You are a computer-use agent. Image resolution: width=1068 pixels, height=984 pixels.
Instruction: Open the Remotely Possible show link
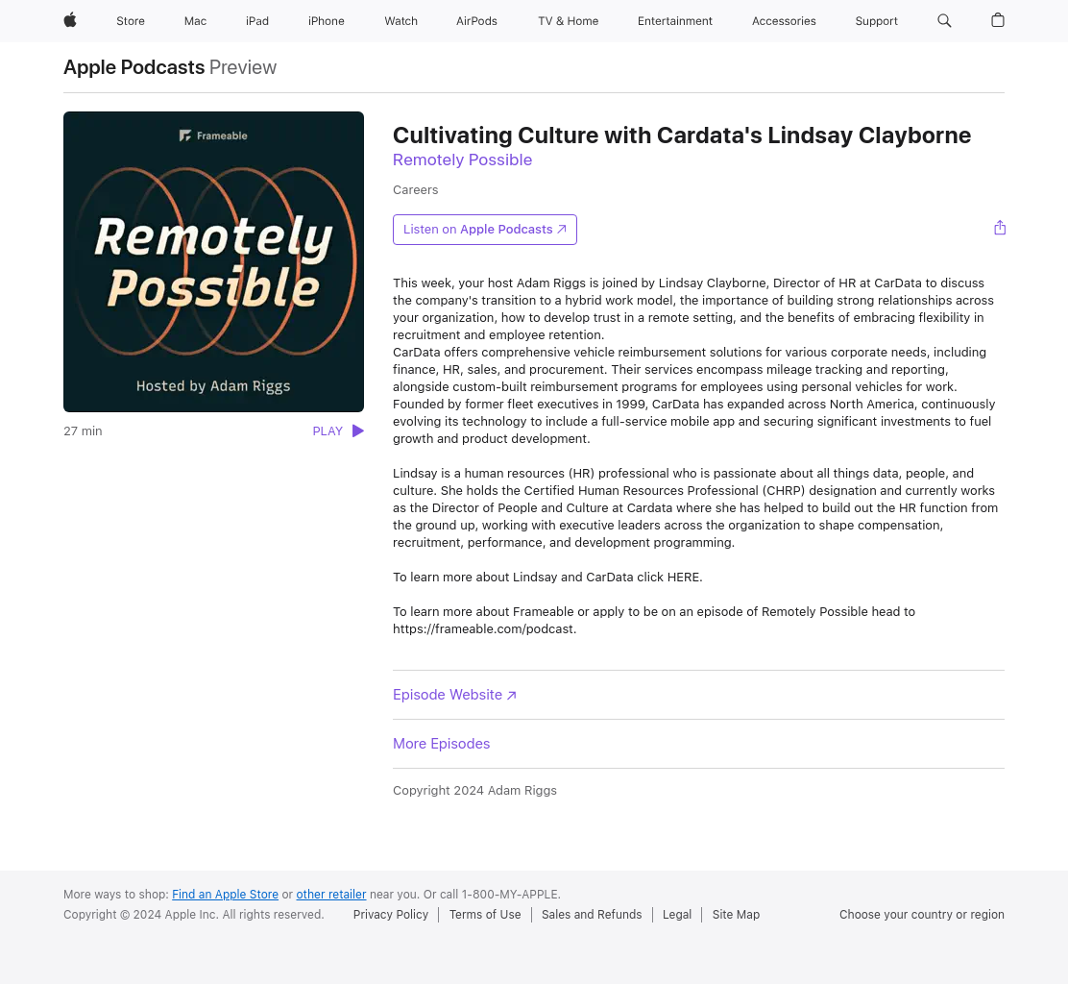point(462,160)
